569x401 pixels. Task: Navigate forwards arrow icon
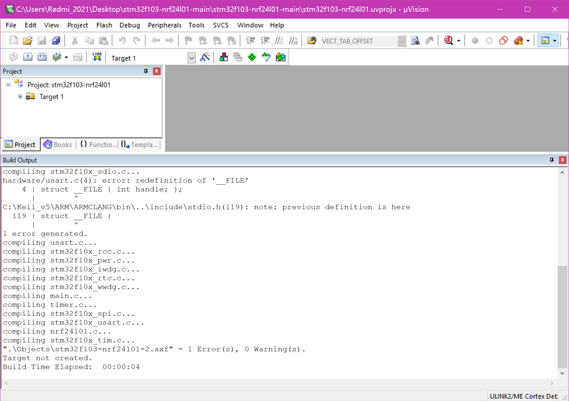[170, 41]
